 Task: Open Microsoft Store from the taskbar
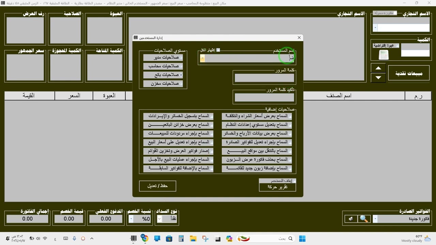click(x=169, y=239)
